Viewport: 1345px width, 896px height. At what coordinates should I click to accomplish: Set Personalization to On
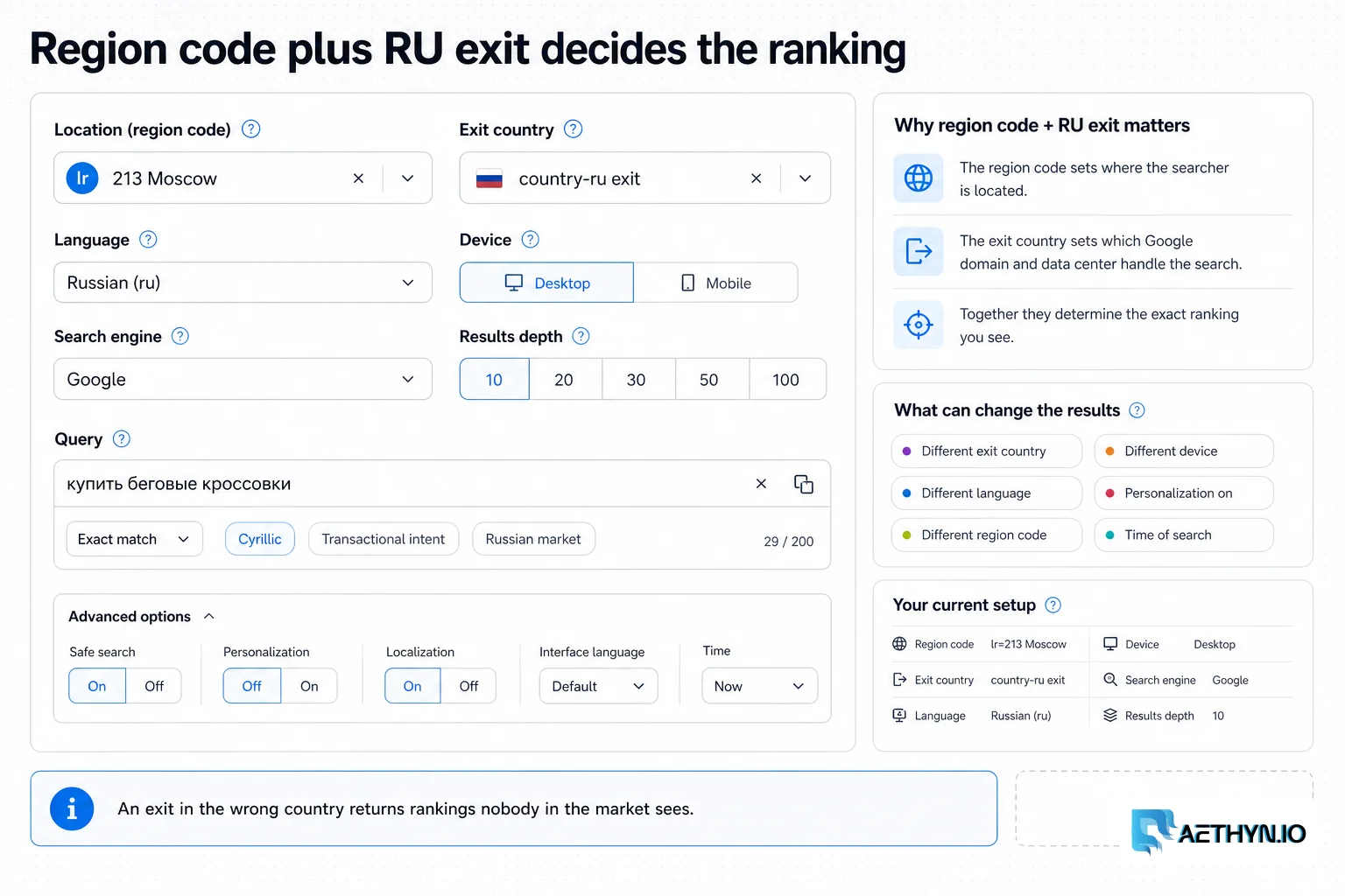click(x=309, y=686)
